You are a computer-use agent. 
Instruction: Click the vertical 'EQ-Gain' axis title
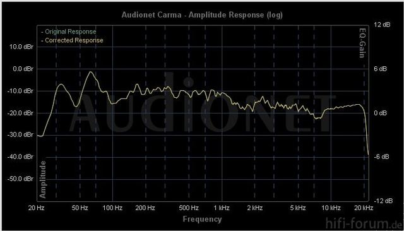[362, 43]
